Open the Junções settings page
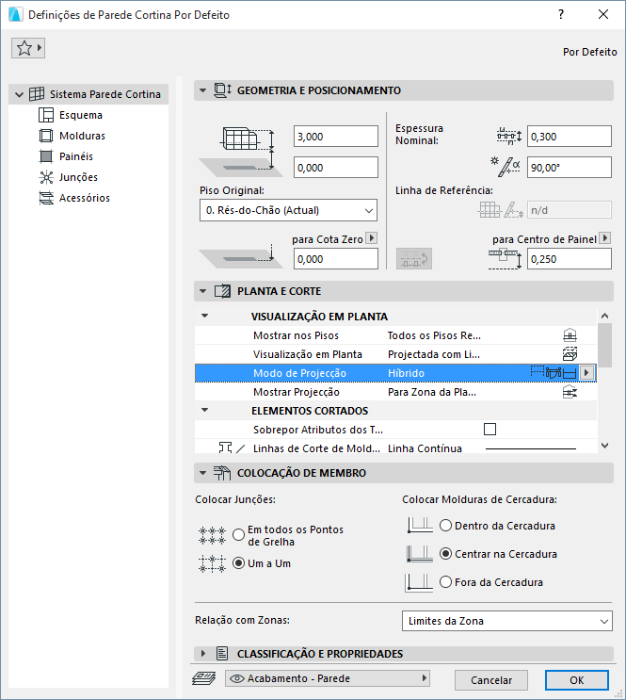This screenshot has height=700, width=626. (x=78, y=177)
